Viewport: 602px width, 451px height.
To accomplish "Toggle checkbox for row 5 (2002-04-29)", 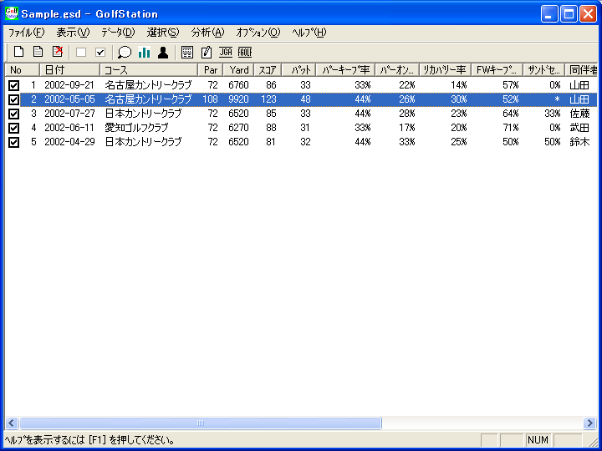I will [x=14, y=142].
